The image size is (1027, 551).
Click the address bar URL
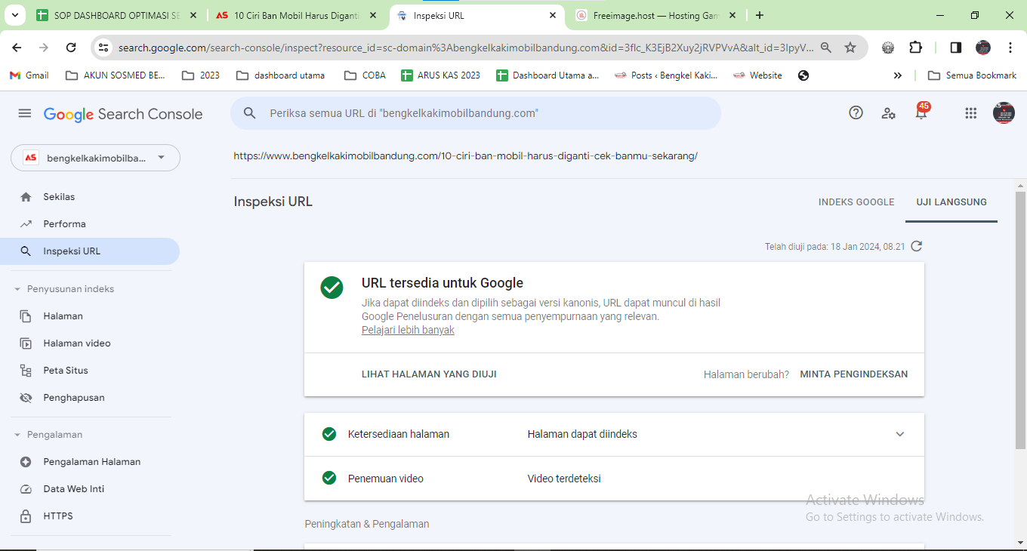pos(466,48)
